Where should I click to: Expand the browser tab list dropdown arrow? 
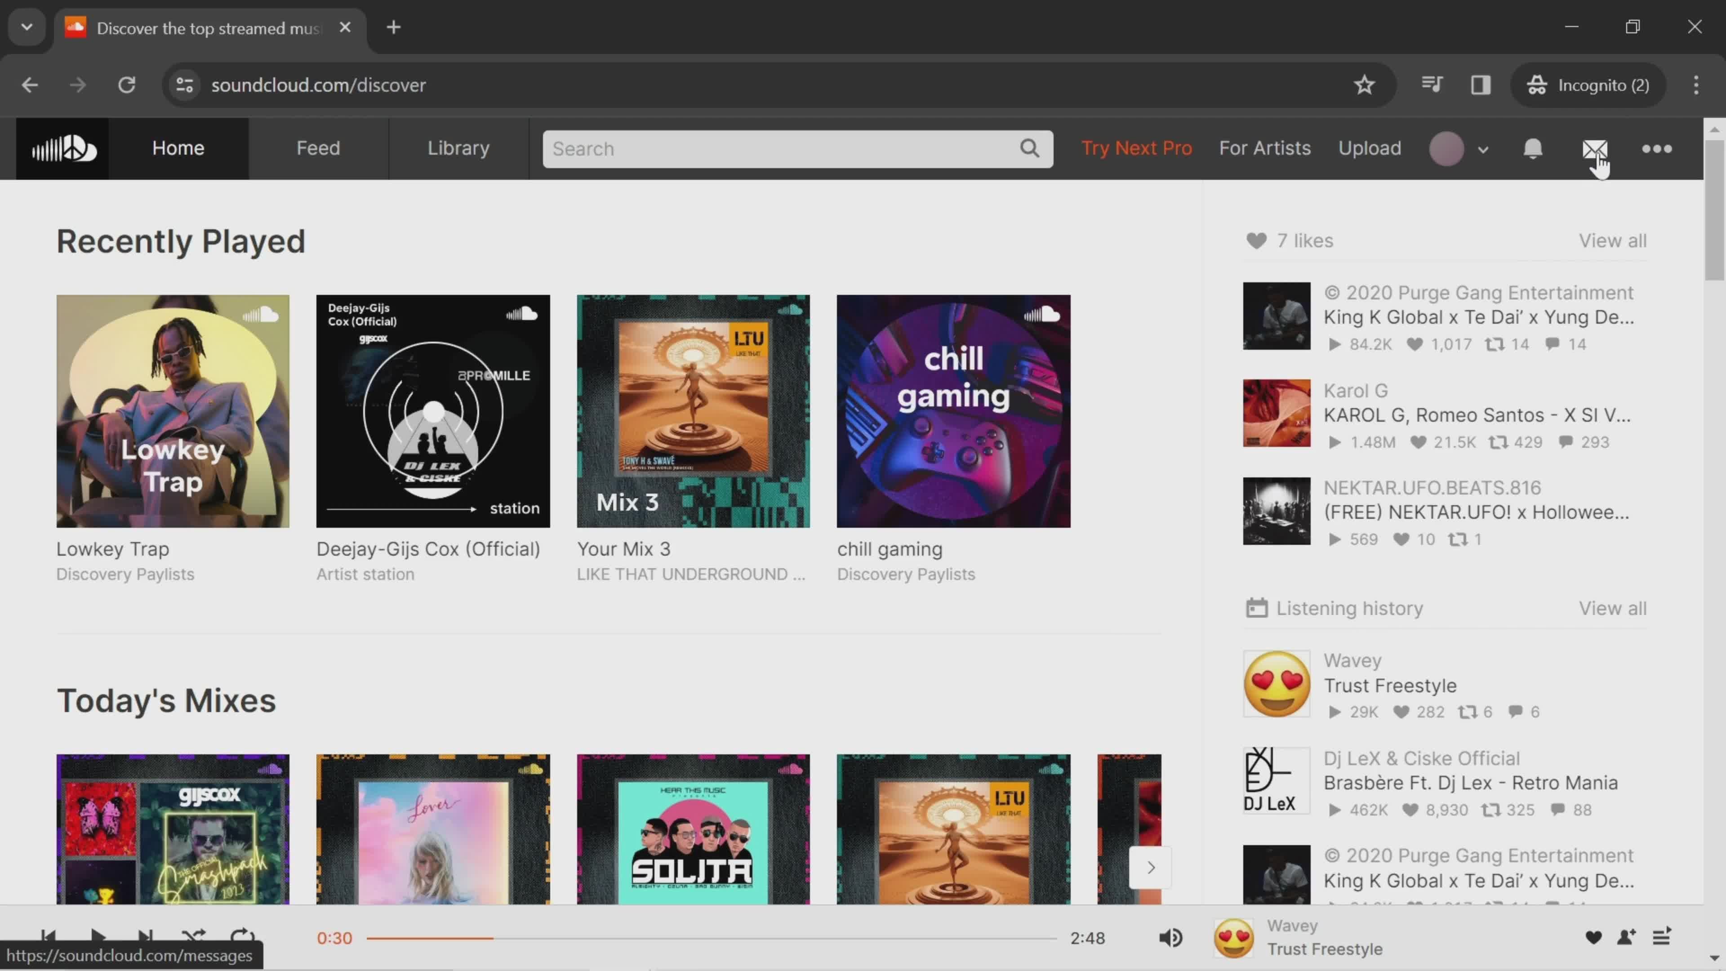point(26,26)
